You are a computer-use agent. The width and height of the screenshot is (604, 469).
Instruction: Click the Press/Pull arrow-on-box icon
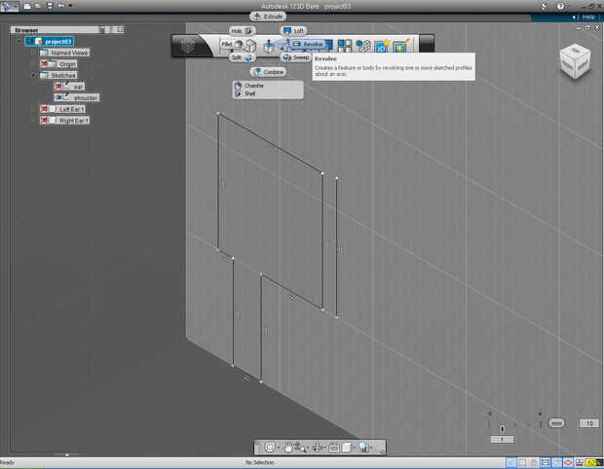tap(269, 46)
